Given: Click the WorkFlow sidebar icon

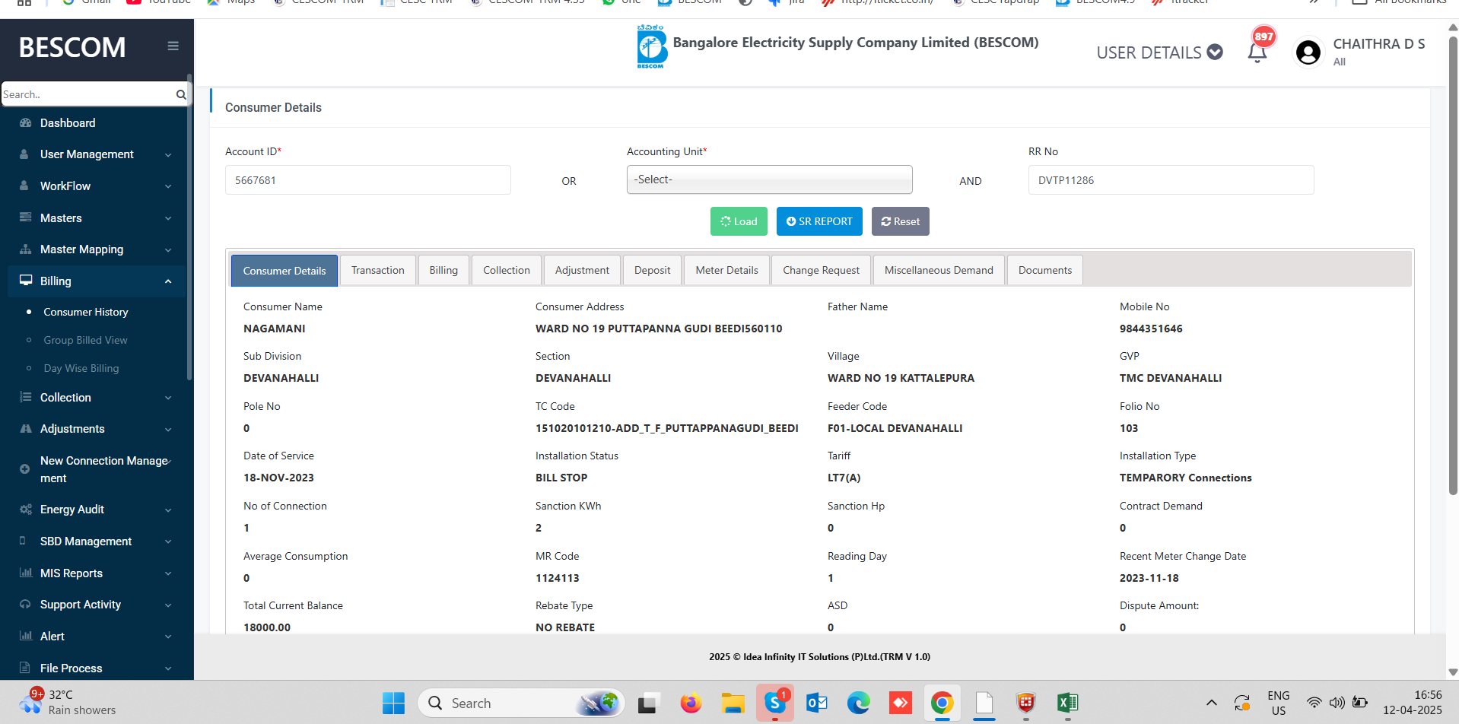Looking at the screenshot, I should pyautogui.click(x=24, y=186).
